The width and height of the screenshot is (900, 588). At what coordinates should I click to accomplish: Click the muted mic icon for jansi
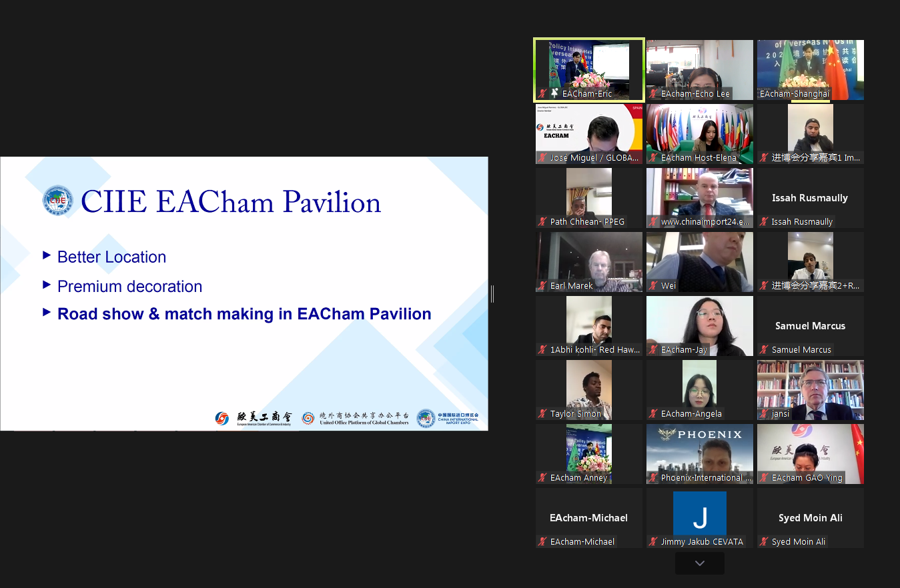pos(765,414)
